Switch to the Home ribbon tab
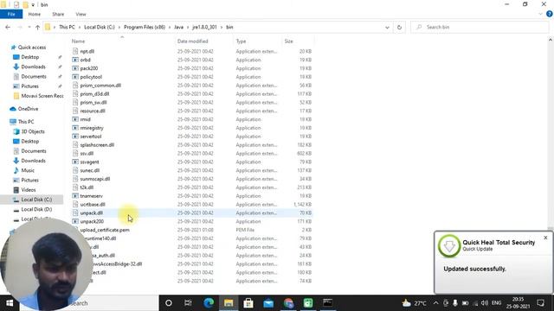This screenshot has width=554, height=311. 35,14
